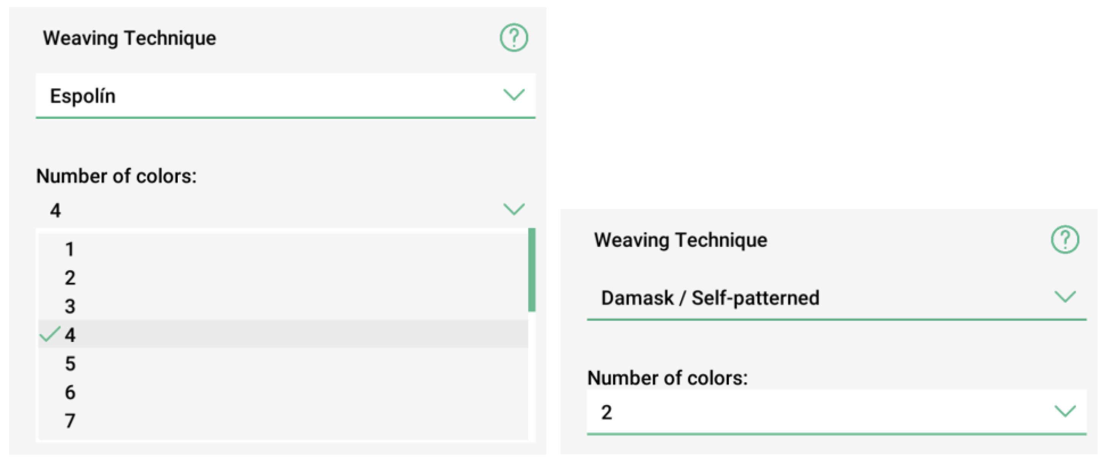This screenshot has width=1109, height=466.
Task: Click the Weaving Technique heading above Espolín
Action: tap(129, 38)
